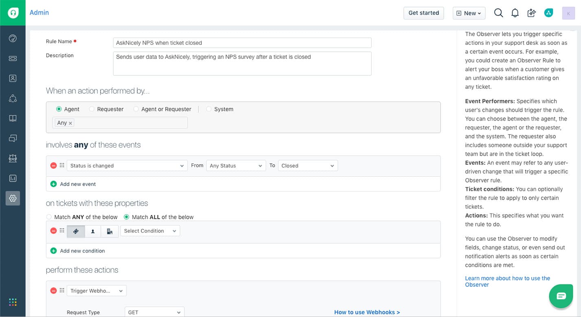Screen dimensions: 581x317
Task: Remove the Trigger Webhook action row
Action: [53, 291]
